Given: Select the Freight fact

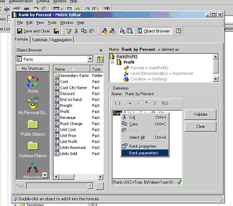Looking at the screenshot, I should (64, 106).
